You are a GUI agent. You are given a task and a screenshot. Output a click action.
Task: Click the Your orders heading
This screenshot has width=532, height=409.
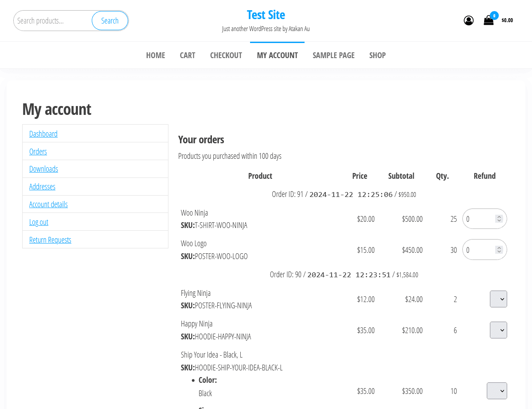(x=201, y=139)
